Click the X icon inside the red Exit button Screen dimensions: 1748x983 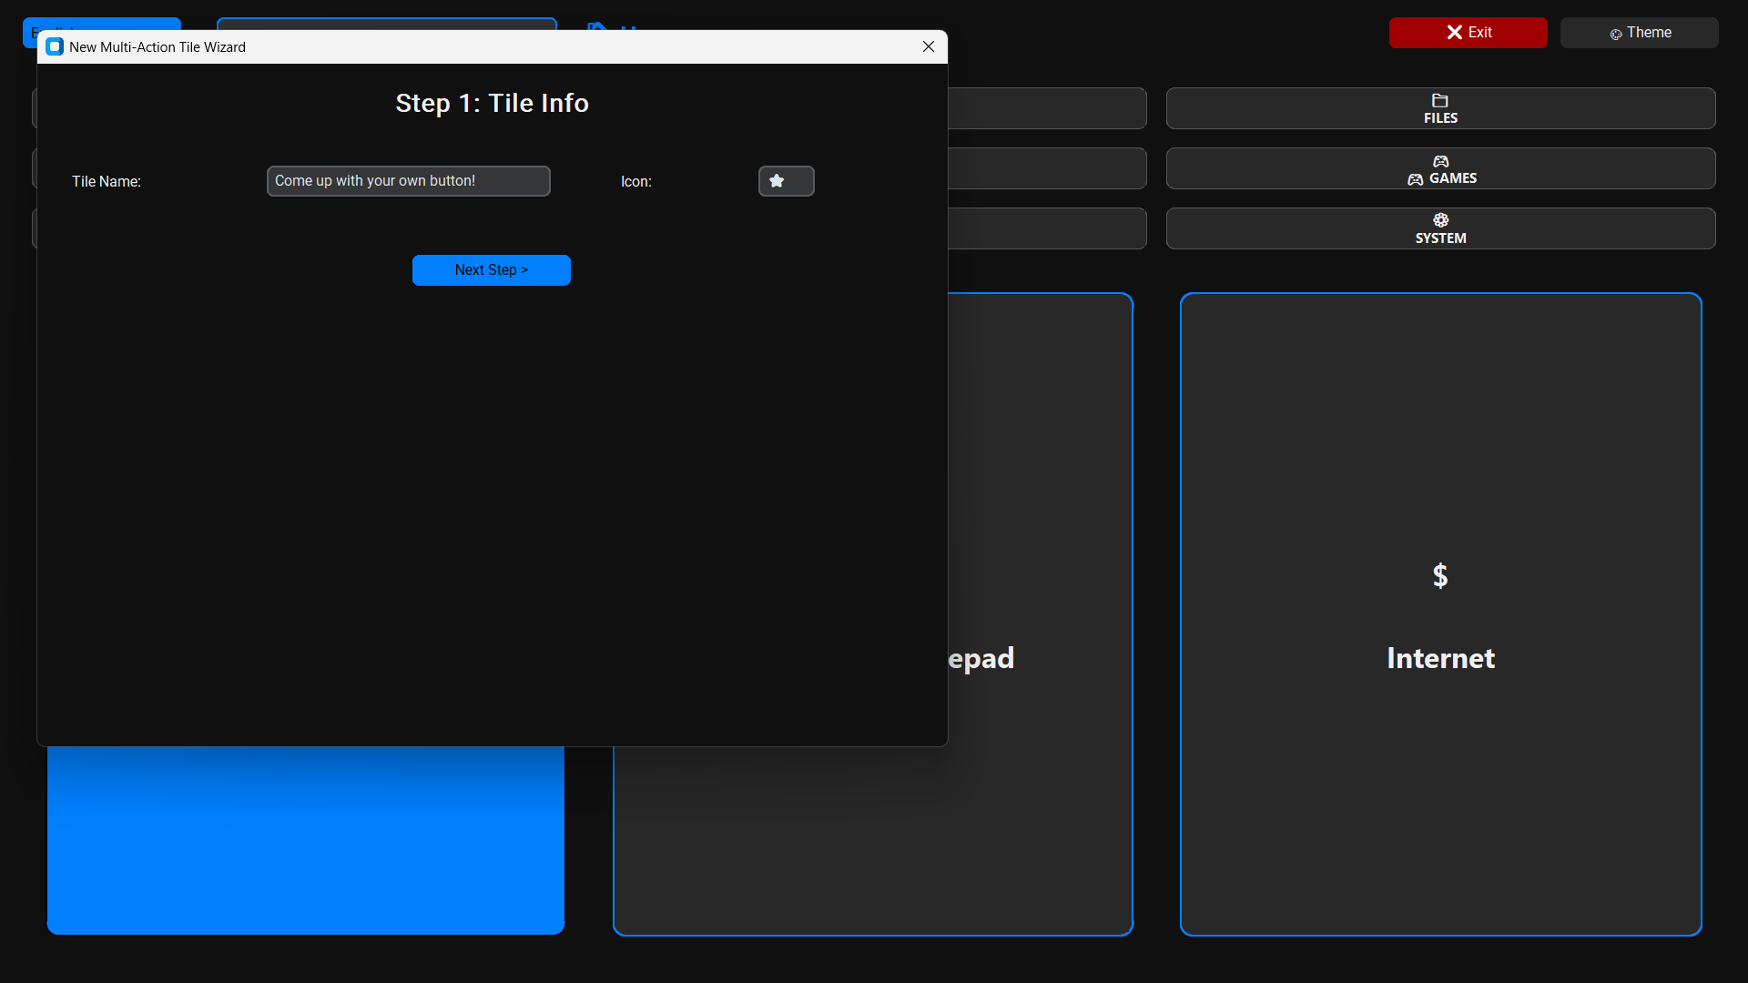click(1454, 32)
